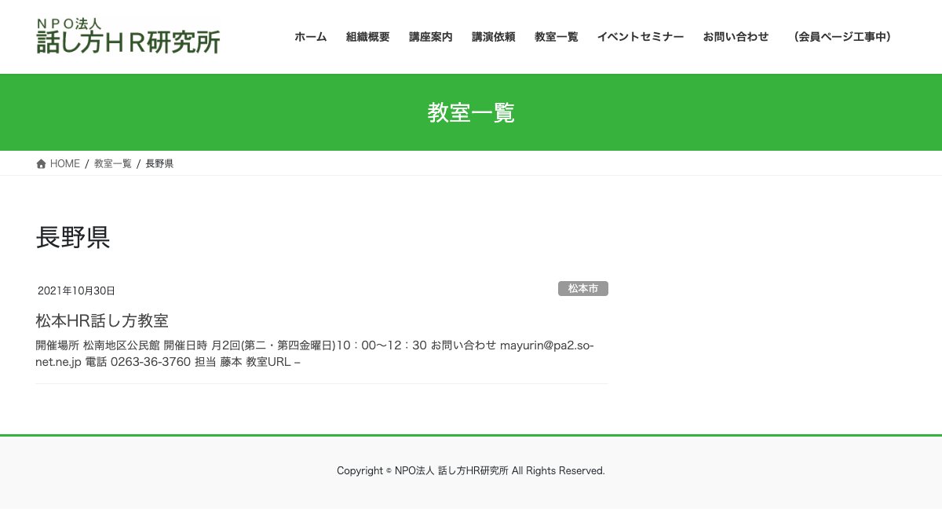Open the ホーム menu item

(x=311, y=37)
